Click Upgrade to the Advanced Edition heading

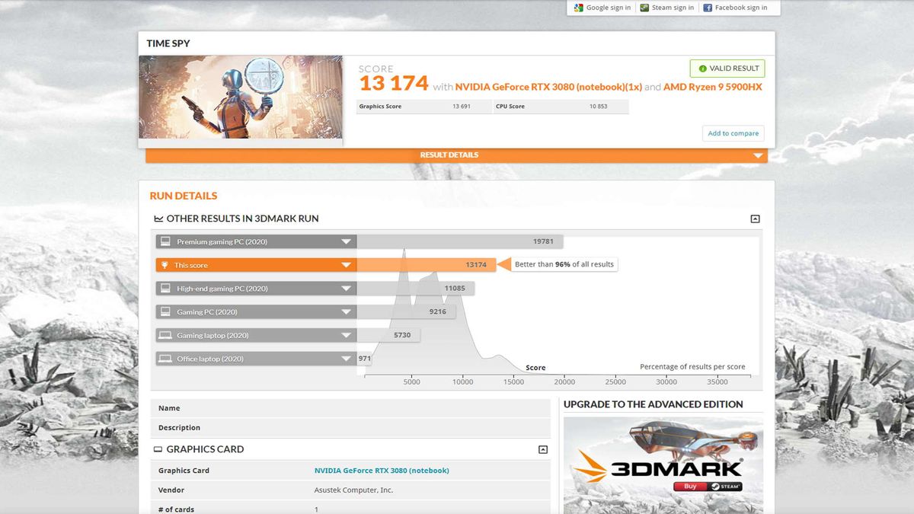[x=654, y=404]
